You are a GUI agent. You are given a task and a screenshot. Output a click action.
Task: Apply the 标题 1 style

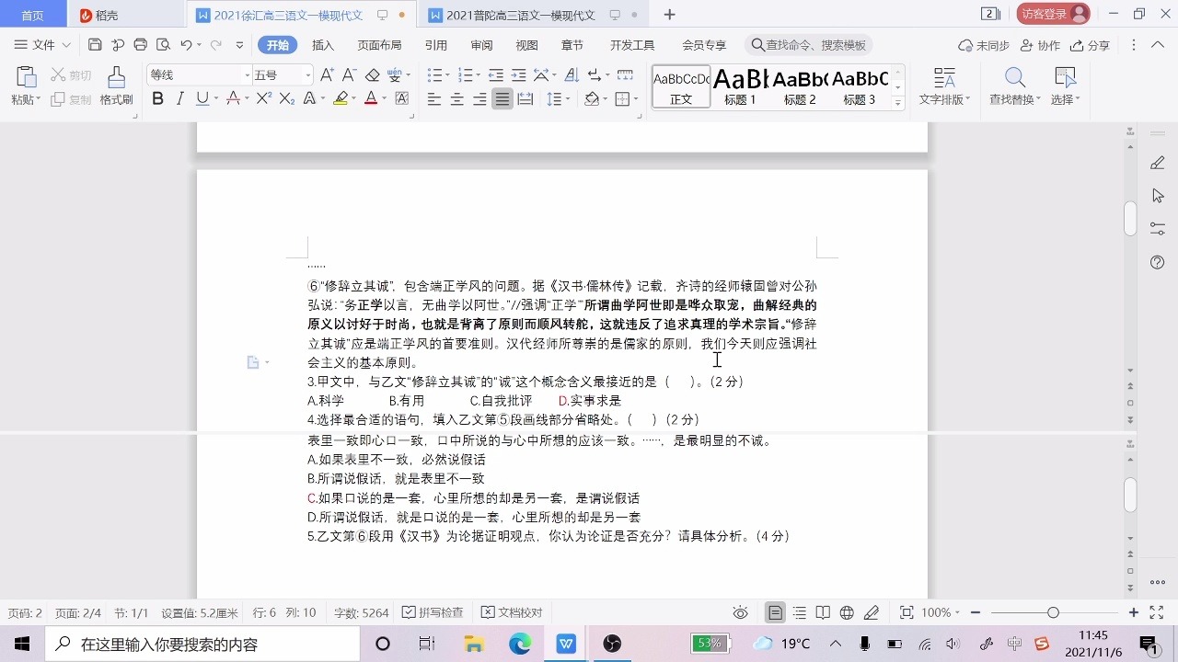[x=740, y=86]
